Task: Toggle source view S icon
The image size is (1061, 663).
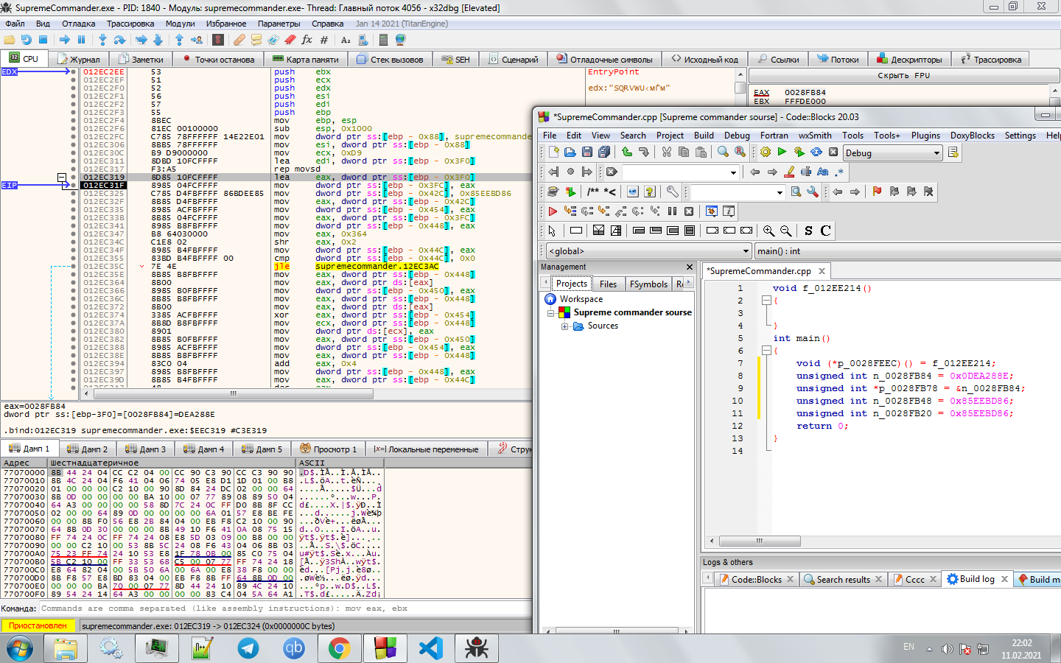Action: coord(808,231)
